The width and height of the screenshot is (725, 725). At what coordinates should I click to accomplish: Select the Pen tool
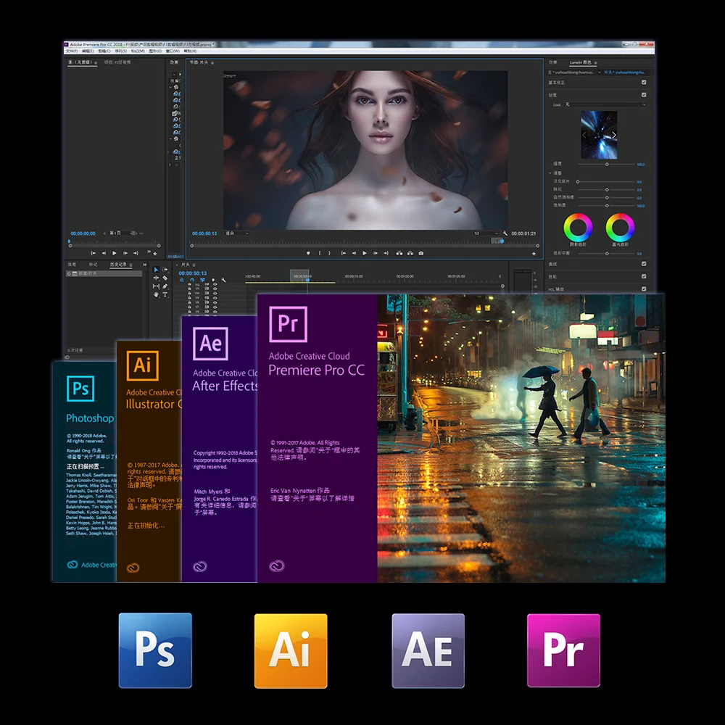165,286
